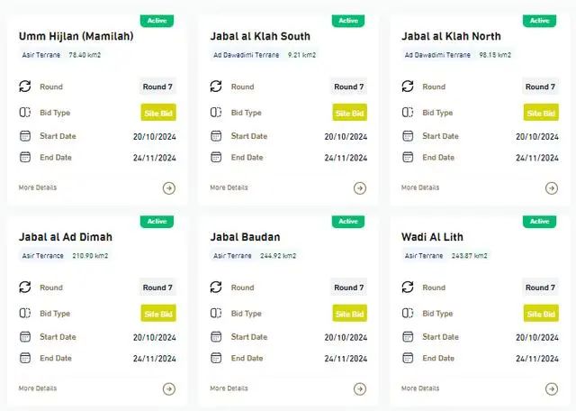Image resolution: width=576 pixels, height=411 pixels.
Task: Click arrow icon on Wadi Al Lith card
Action: [552, 389]
